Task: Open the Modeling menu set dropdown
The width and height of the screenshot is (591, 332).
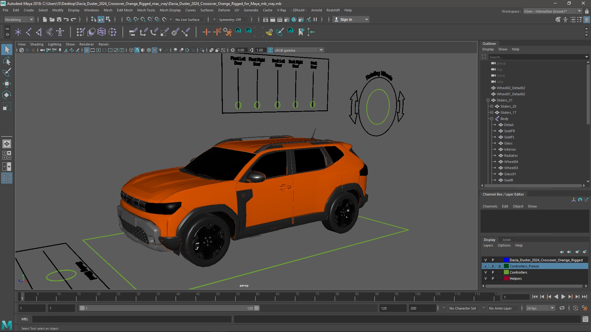Action: 19,19
